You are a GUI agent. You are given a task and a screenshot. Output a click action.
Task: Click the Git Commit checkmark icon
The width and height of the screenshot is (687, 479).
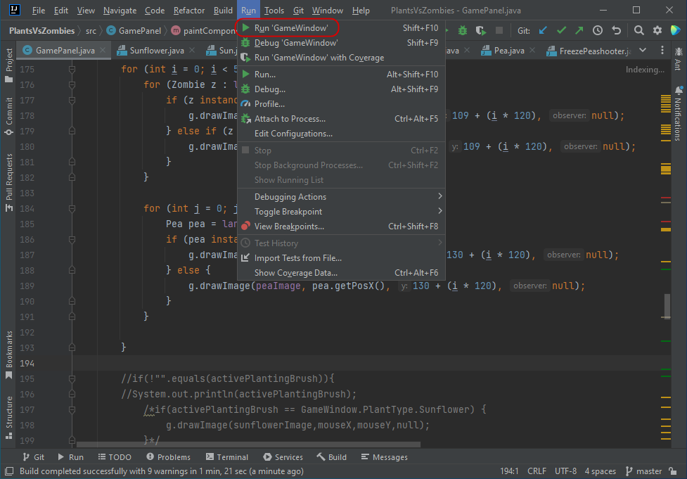click(561, 31)
